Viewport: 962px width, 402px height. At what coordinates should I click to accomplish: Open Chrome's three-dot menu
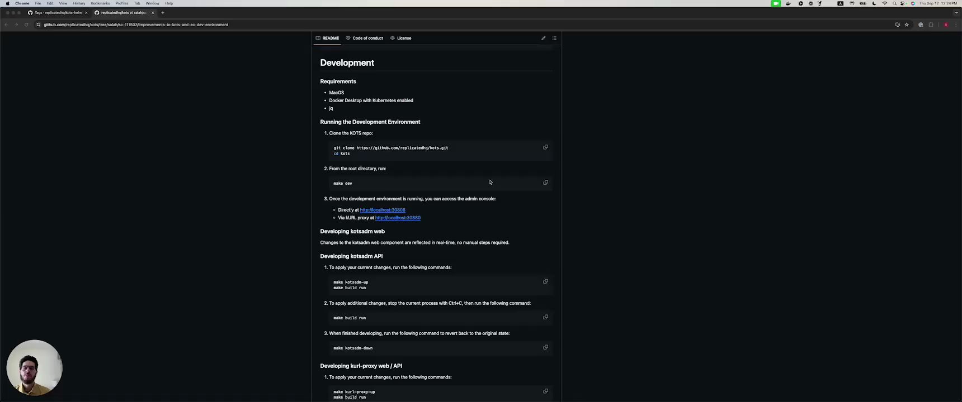click(x=955, y=25)
